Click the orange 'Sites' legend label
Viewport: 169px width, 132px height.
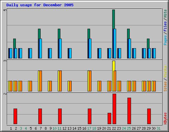click(165, 86)
